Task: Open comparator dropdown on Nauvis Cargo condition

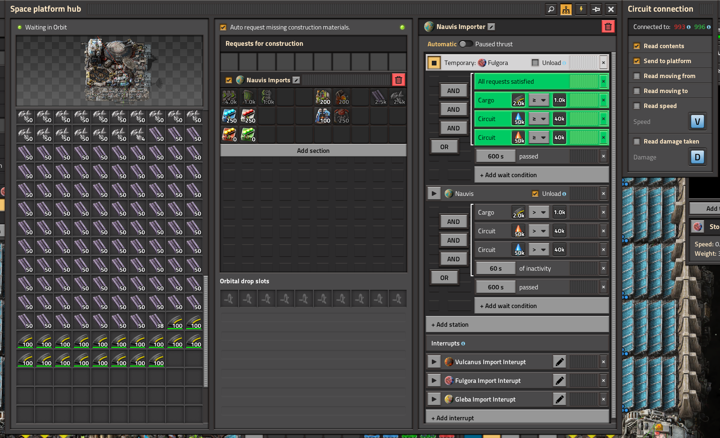Action: point(539,212)
